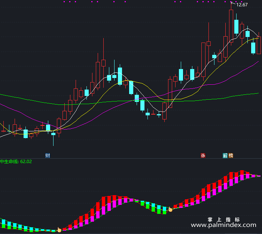Click the 中生命线: 62.02 indicator label
This screenshot has width=262, height=234.
point(16,162)
